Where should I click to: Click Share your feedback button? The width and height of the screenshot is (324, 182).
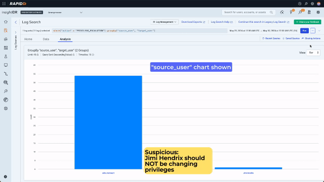coord(307,22)
